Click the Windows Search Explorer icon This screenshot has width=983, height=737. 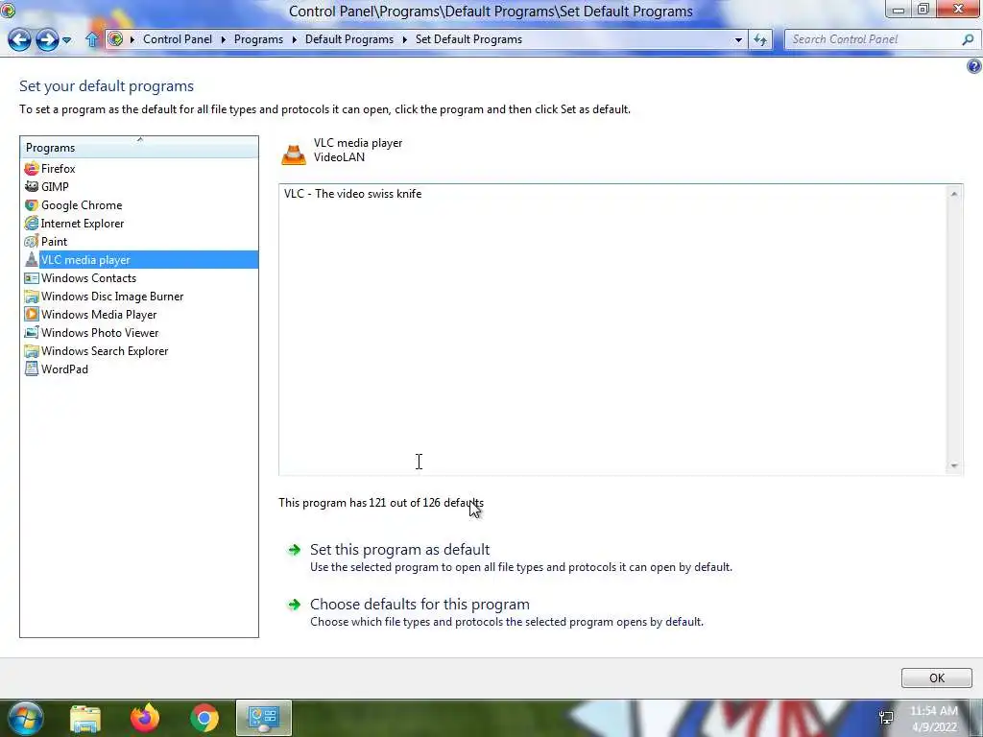[x=32, y=350]
